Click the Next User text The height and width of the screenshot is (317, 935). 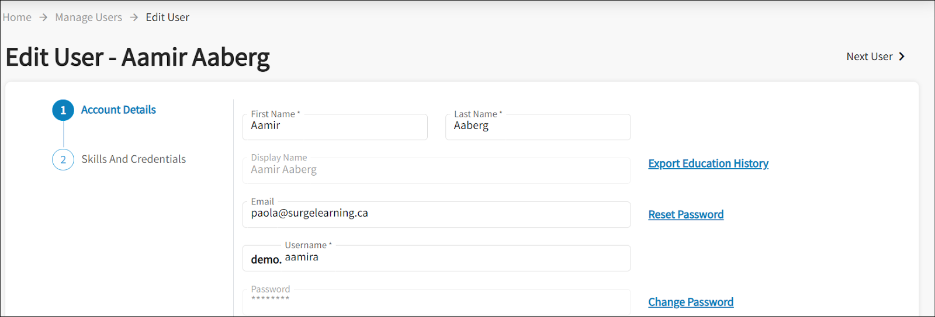870,57
